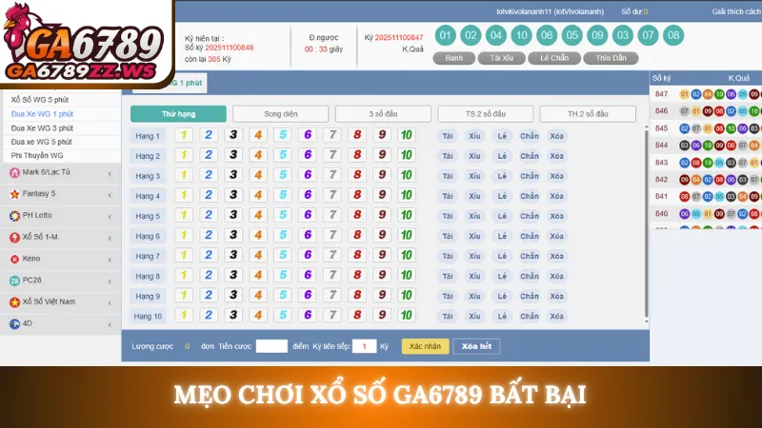Expand the PH Lotto menu chevron

[110, 217]
